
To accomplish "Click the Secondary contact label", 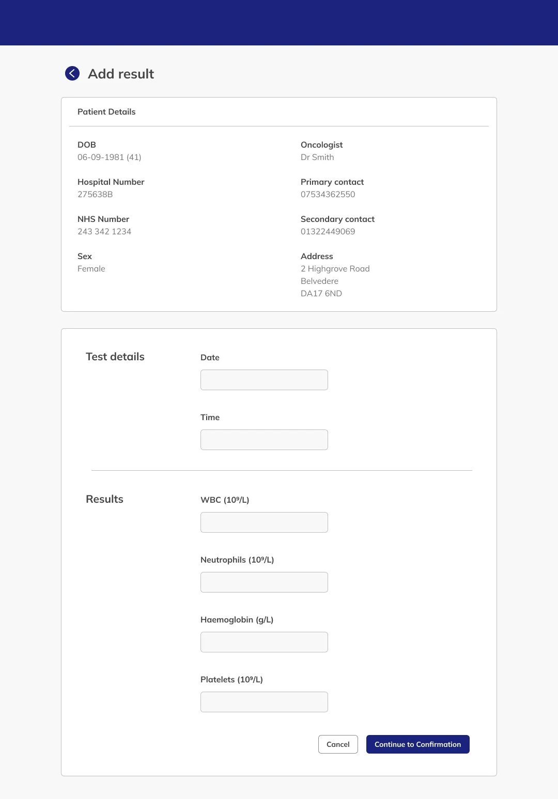I will tap(338, 219).
